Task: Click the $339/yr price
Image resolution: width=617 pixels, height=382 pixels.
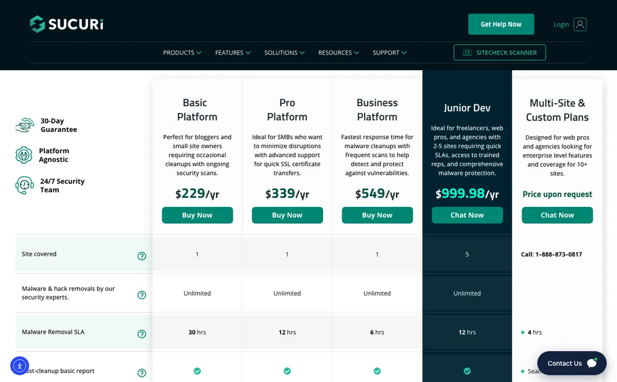Action: tap(287, 194)
